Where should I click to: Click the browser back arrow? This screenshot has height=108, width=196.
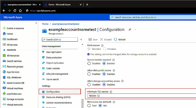tap(4, 11)
